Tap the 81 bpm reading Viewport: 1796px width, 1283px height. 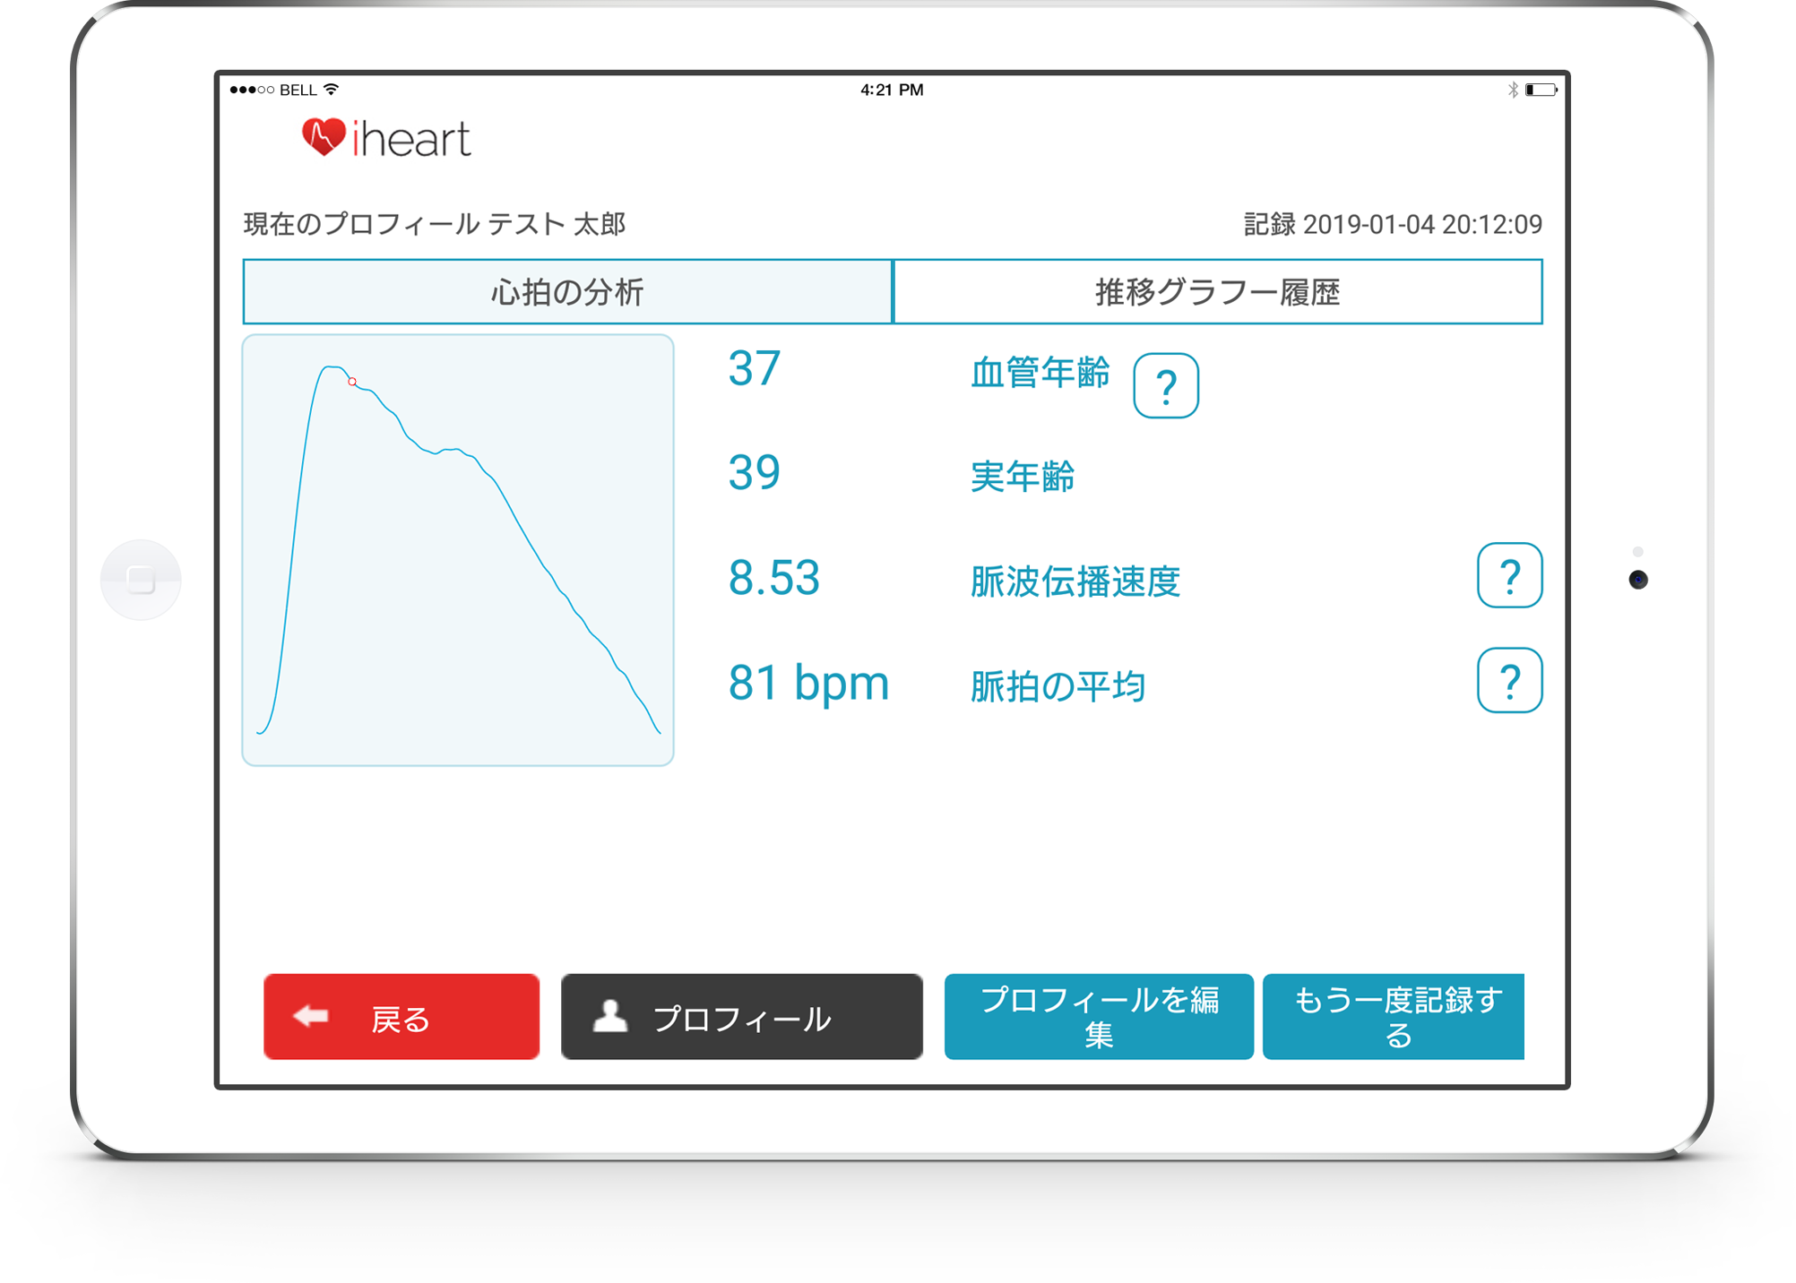[807, 684]
